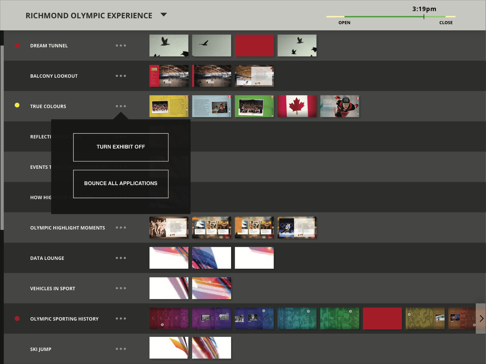Viewport: 486px width, 364px height.
Task: Open first Olympic Highlight Moments thumbnail
Action: pos(169,228)
